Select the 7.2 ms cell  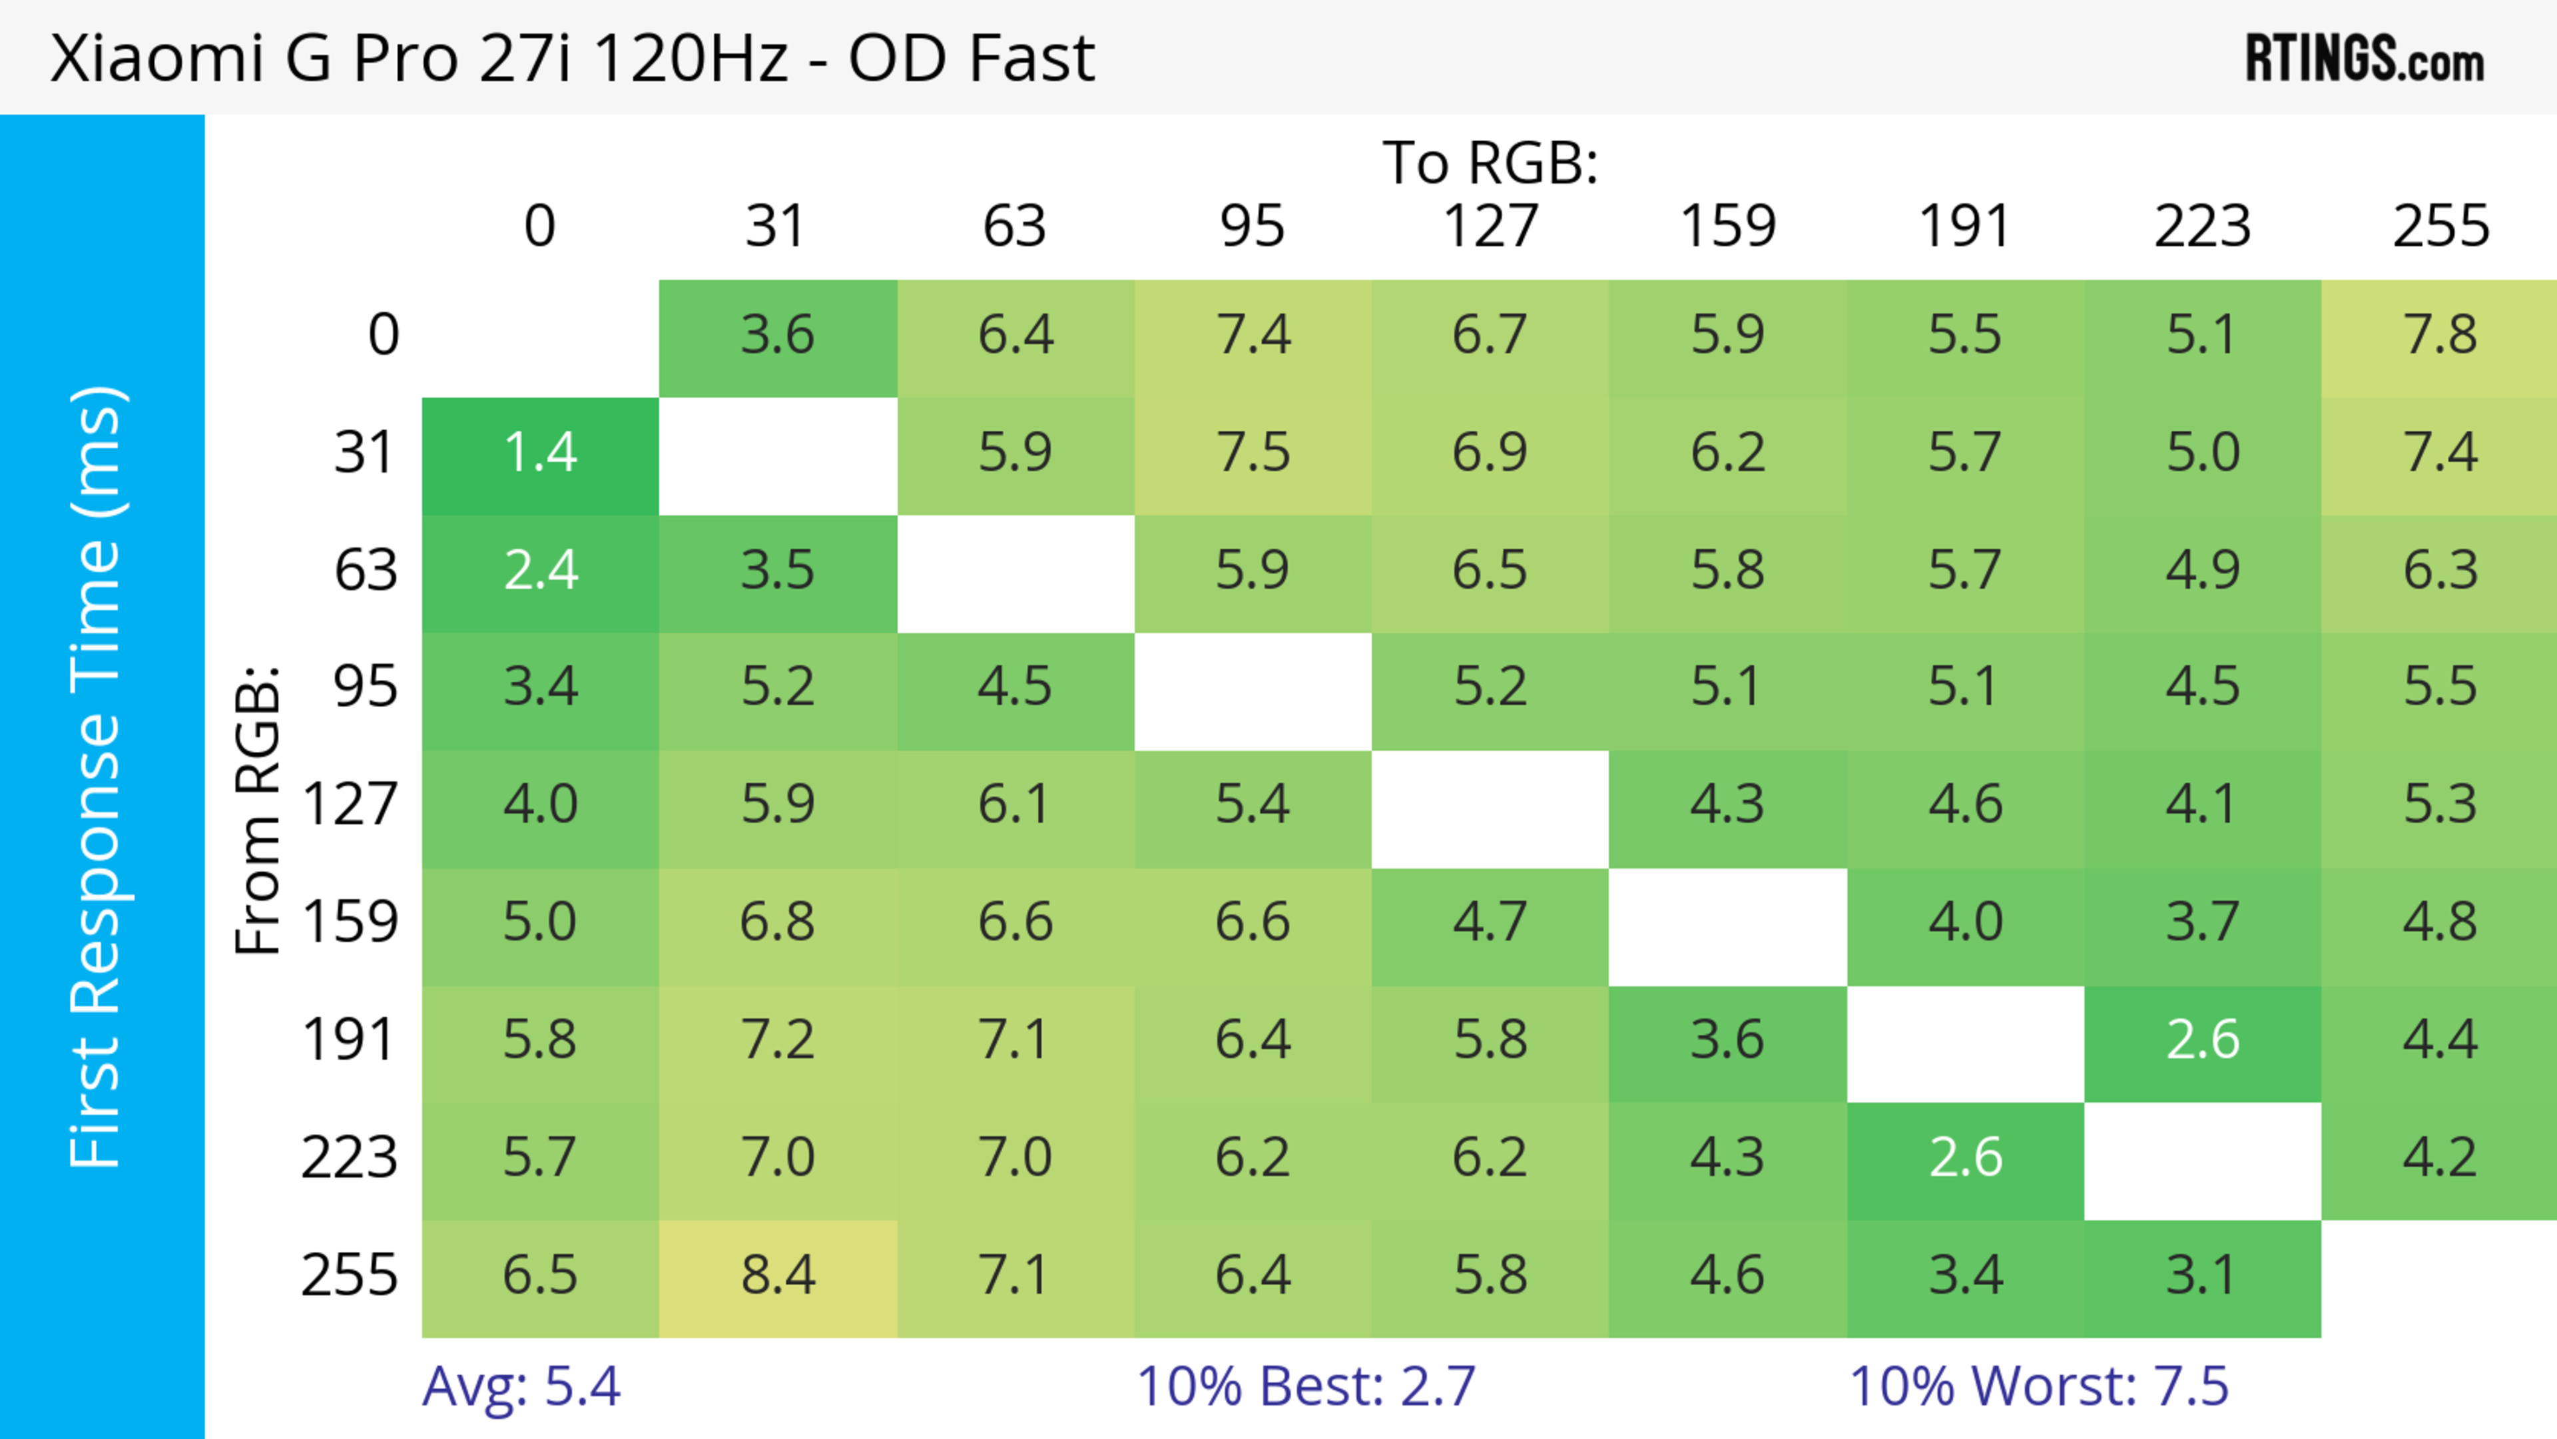[777, 1040]
